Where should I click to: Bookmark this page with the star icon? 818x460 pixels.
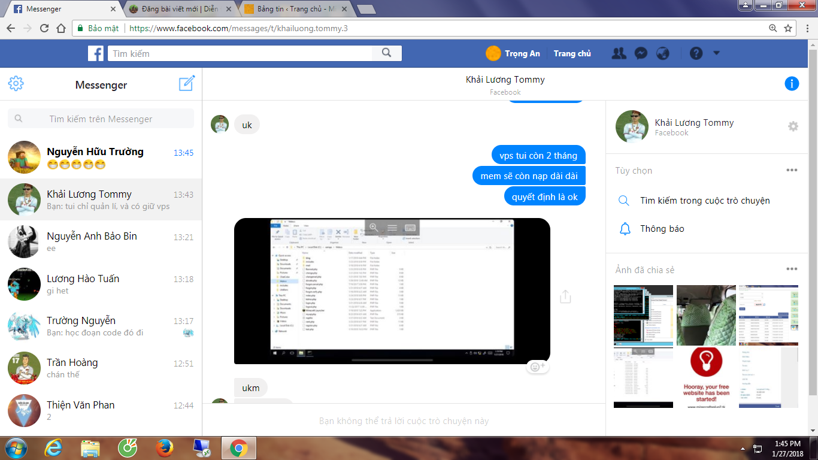(788, 28)
